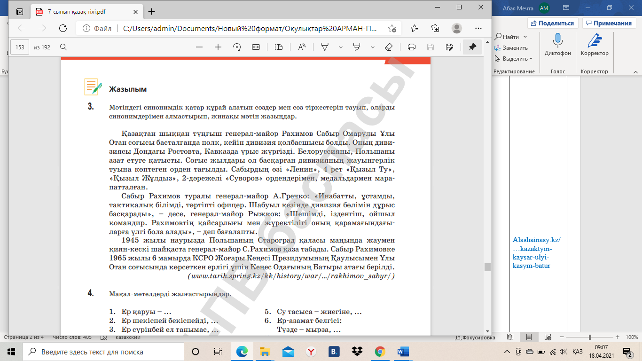Screen dimensions: 642x361
Task: Reload the PDF page in Edge
Action: (63, 28)
